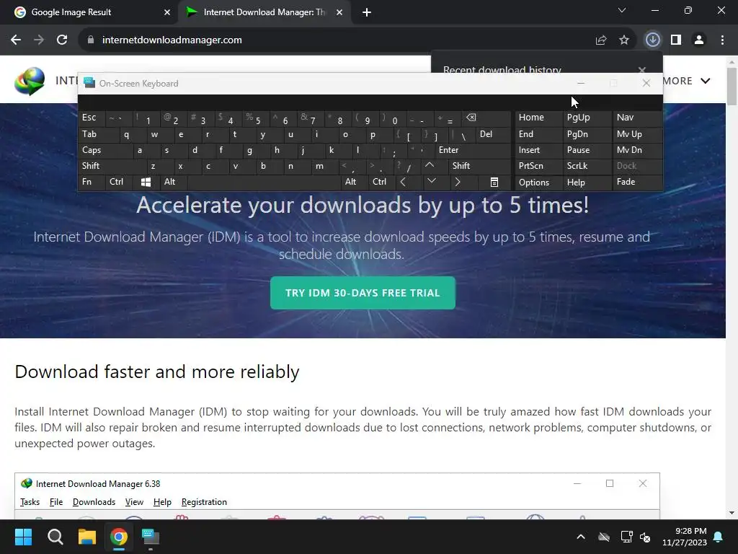Viewport: 738px width, 554px height.
Task: Click the On-Screen Keyboard taskbar icon
Action: (151, 537)
